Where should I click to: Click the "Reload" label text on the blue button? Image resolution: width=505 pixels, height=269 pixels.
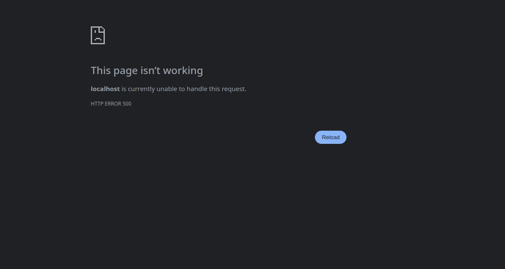click(330, 137)
